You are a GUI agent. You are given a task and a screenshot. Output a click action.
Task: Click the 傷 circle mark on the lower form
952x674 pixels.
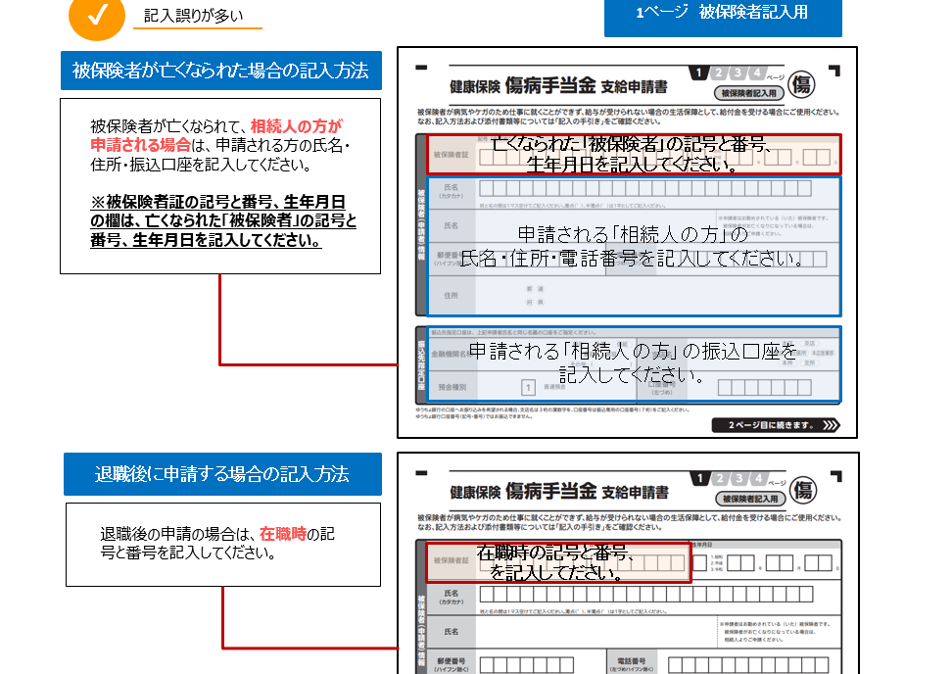point(803,488)
